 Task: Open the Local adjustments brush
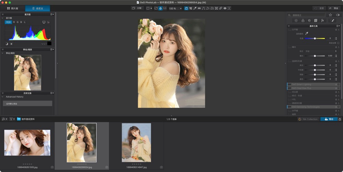click(332, 21)
